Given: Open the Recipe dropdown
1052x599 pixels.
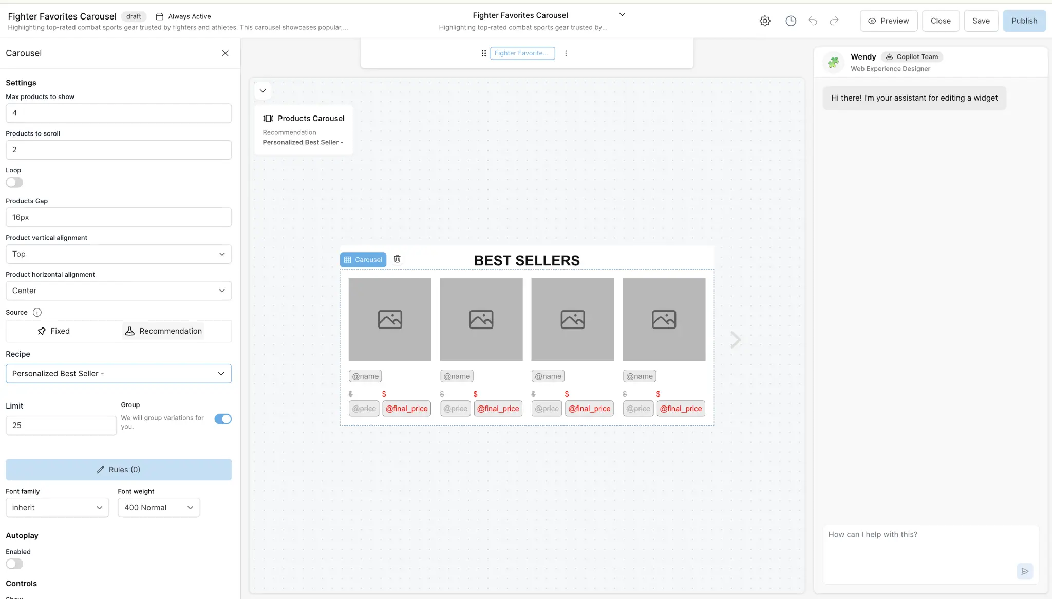Looking at the screenshot, I should (x=119, y=374).
